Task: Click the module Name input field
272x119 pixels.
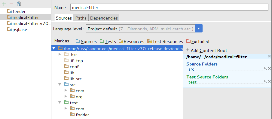Action: click(169, 8)
